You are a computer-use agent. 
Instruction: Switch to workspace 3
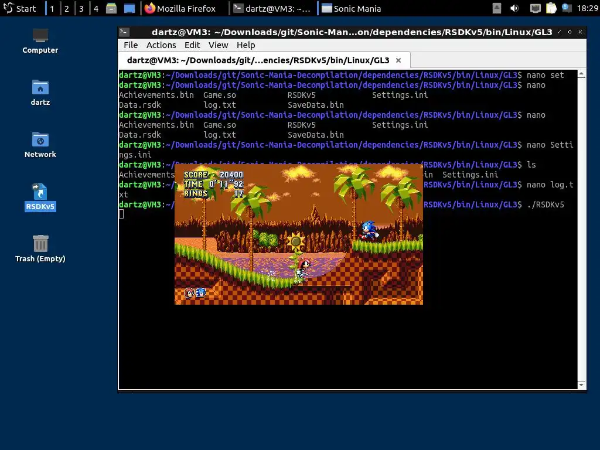pos(81,8)
